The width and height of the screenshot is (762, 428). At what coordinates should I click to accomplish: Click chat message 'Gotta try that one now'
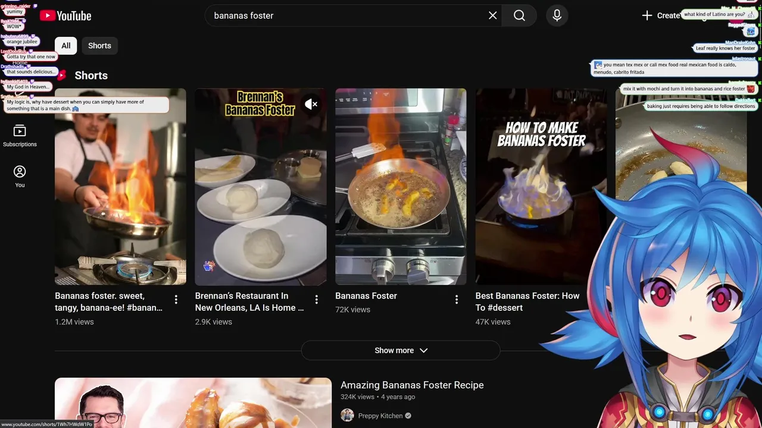tap(31, 56)
